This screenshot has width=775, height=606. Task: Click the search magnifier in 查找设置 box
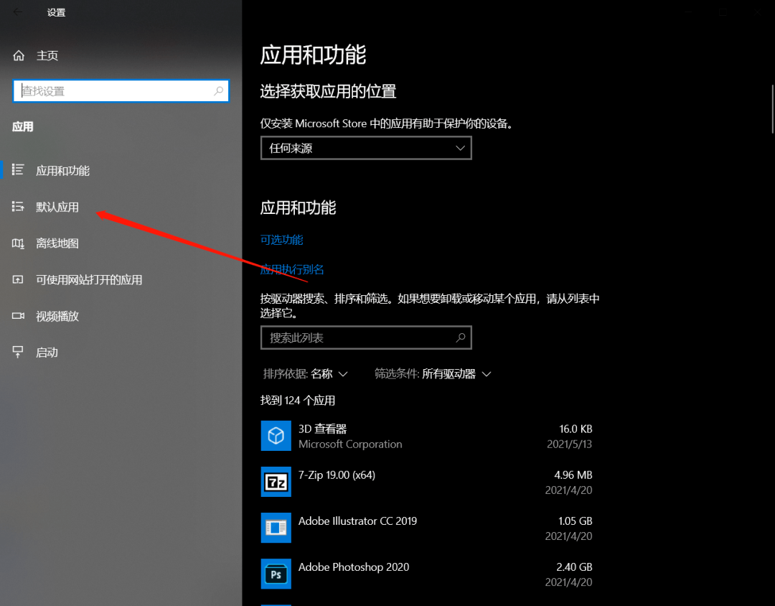[x=218, y=90]
